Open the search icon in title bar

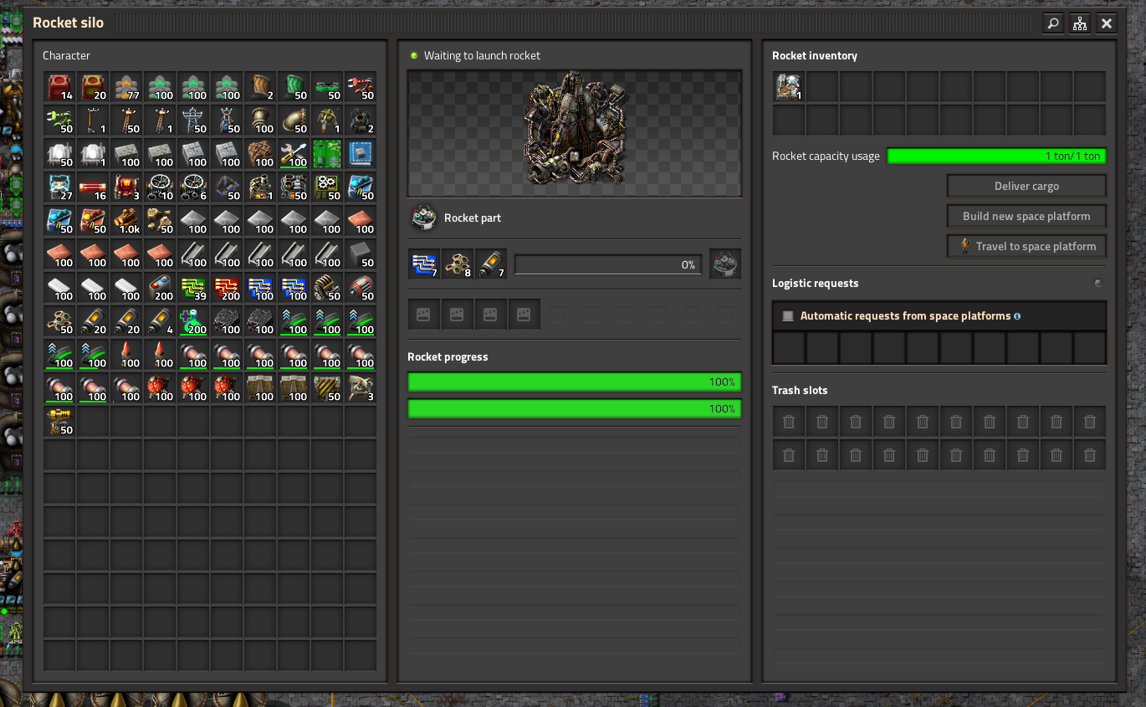click(1053, 23)
